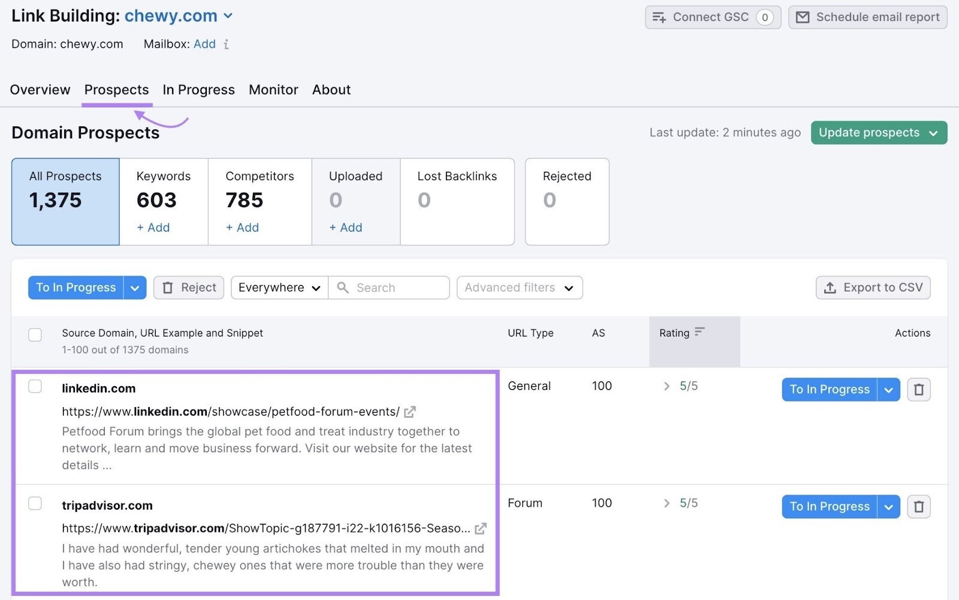Screen dimensions: 959x600
Task: Select the Reject trash icon
Action: pos(168,287)
